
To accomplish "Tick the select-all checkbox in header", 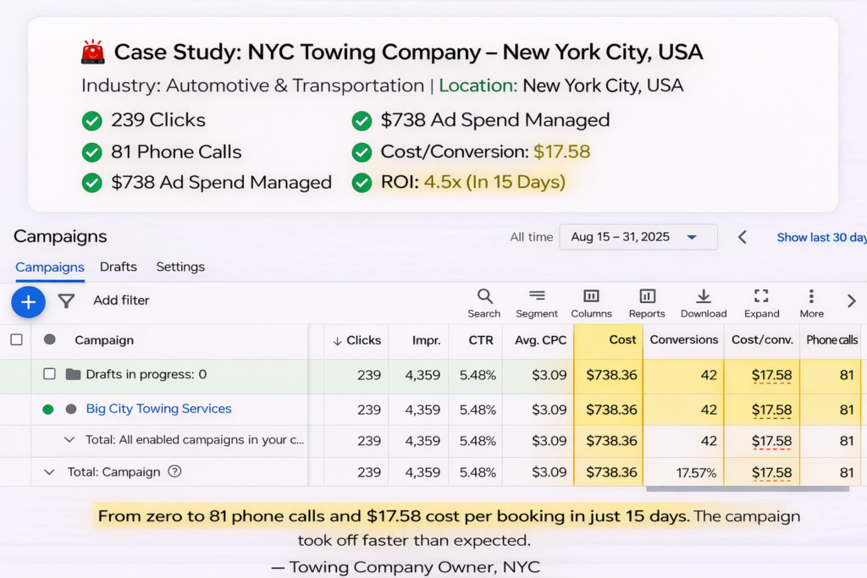I will click(x=16, y=340).
